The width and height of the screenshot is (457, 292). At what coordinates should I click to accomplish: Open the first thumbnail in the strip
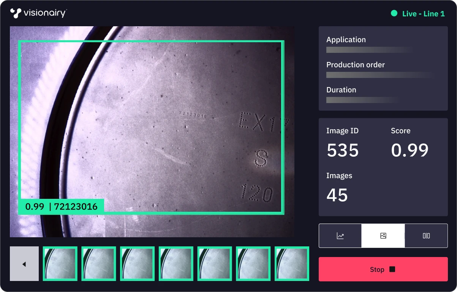pyautogui.click(x=60, y=264)
